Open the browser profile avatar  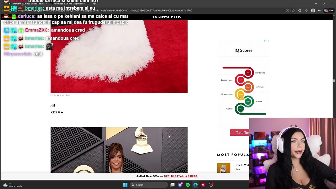[x=313, y=10]
